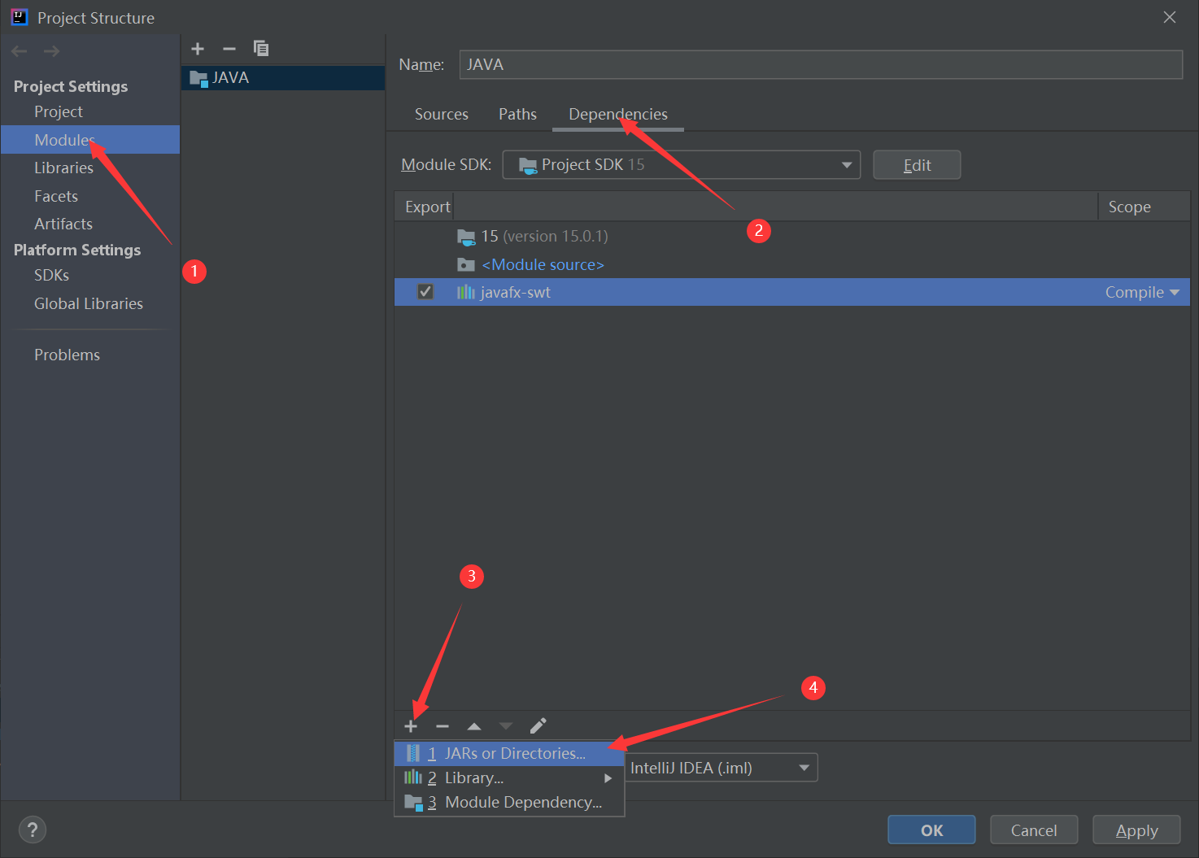Move dependency up with arrow icon
The image size is (1199, 858).
[x=474, y=726]
